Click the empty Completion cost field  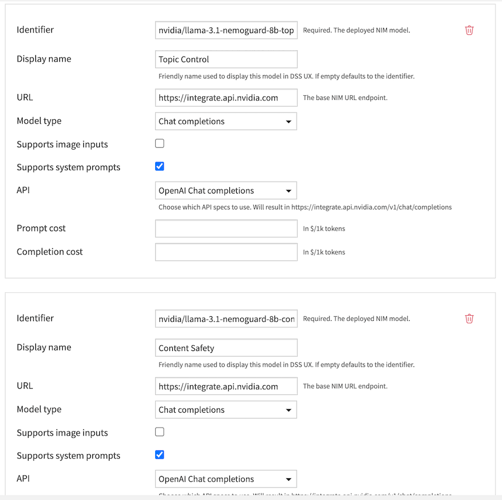(x=226, y=252)
